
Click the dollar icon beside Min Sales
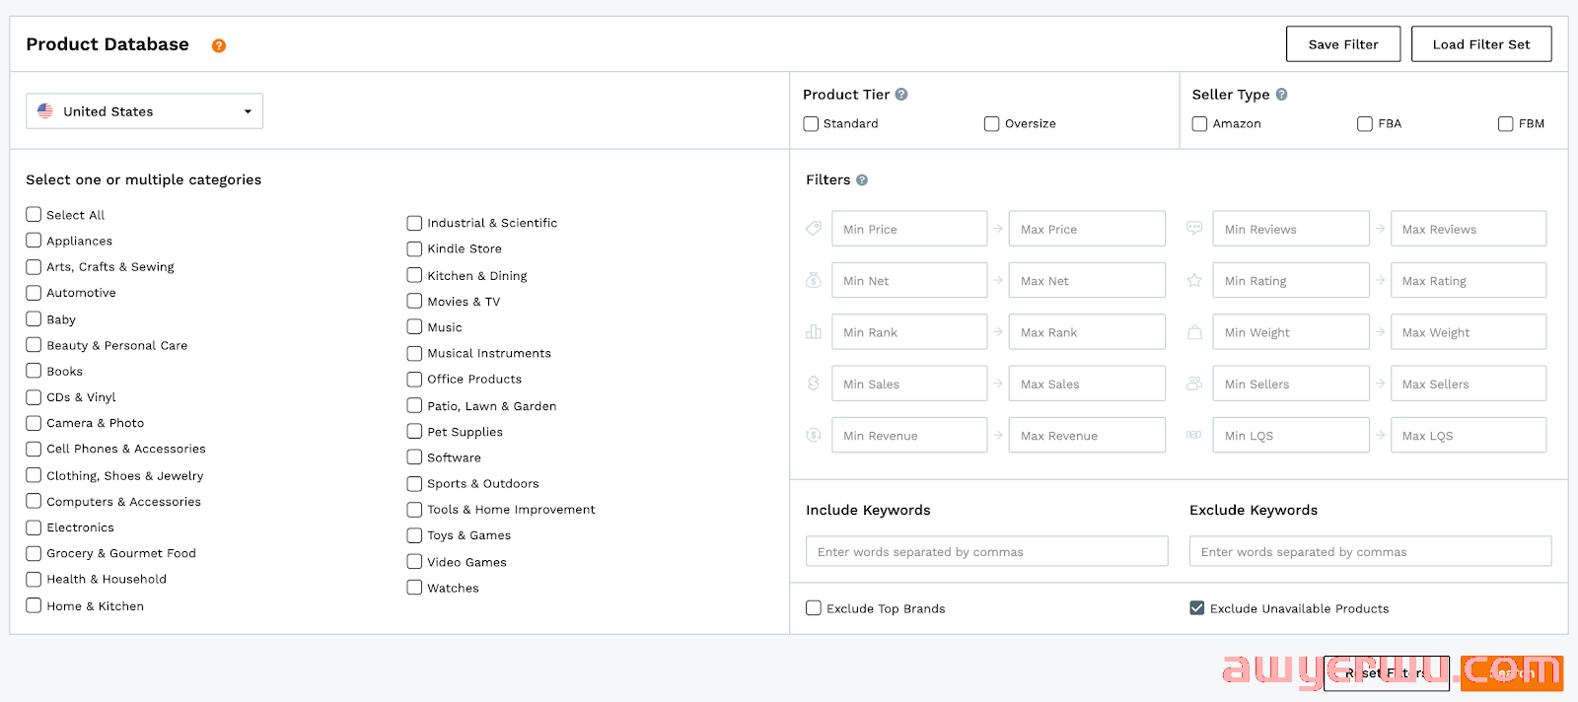814,384
